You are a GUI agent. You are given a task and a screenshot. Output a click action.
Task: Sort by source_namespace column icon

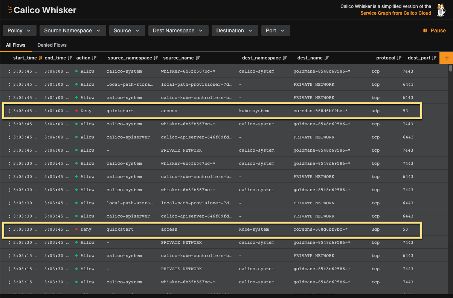pos(156,58)
